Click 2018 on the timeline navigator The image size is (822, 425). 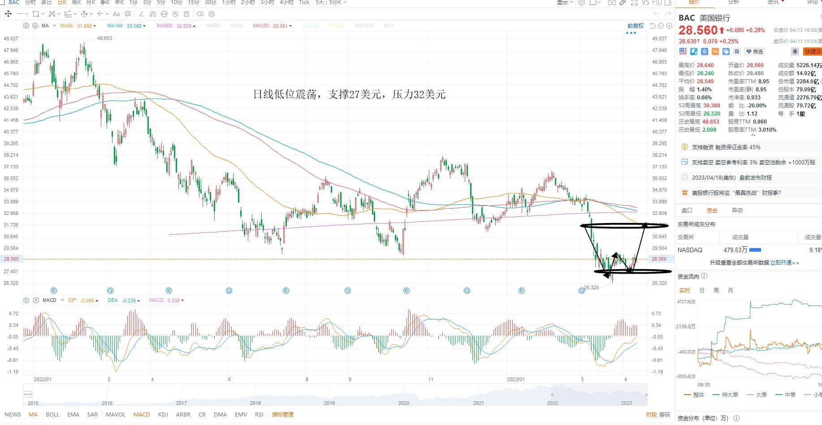click(x=255, y=403)
